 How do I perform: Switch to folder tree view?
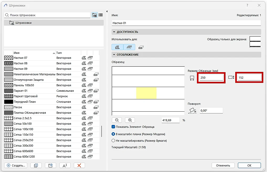tap(95, 15)
